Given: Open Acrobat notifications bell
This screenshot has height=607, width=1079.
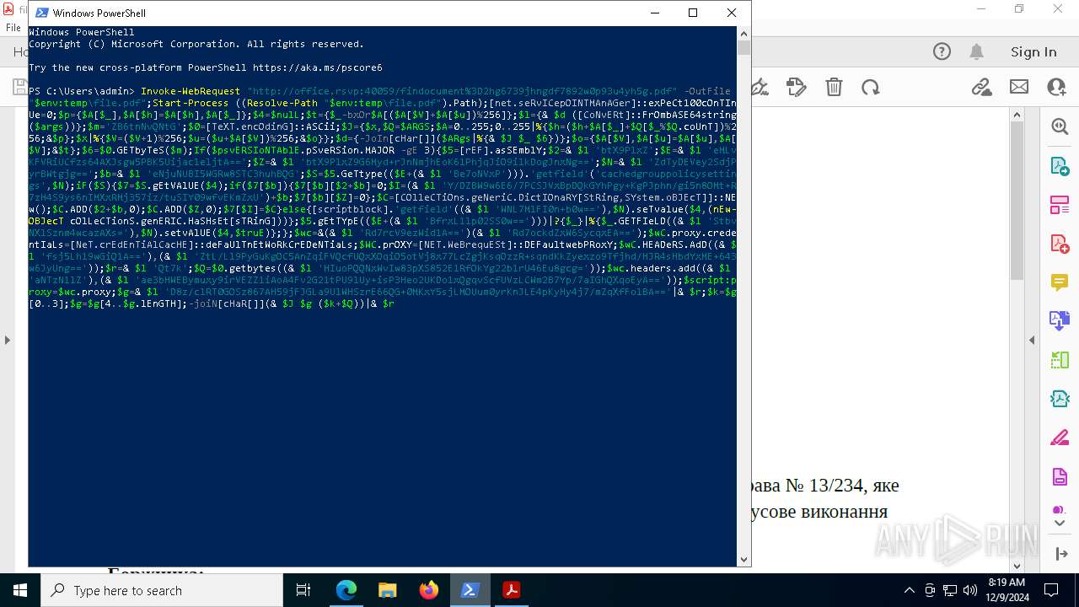Looking at the screenshot, I should click(x=977, y=51).
